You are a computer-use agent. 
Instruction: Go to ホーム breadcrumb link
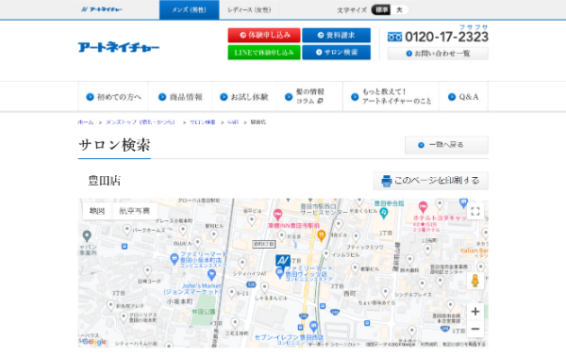[x=86, y=122]
